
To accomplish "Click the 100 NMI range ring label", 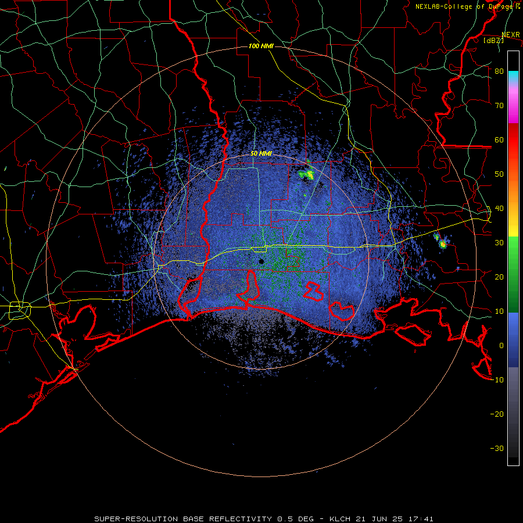I will tap(261, 46).
